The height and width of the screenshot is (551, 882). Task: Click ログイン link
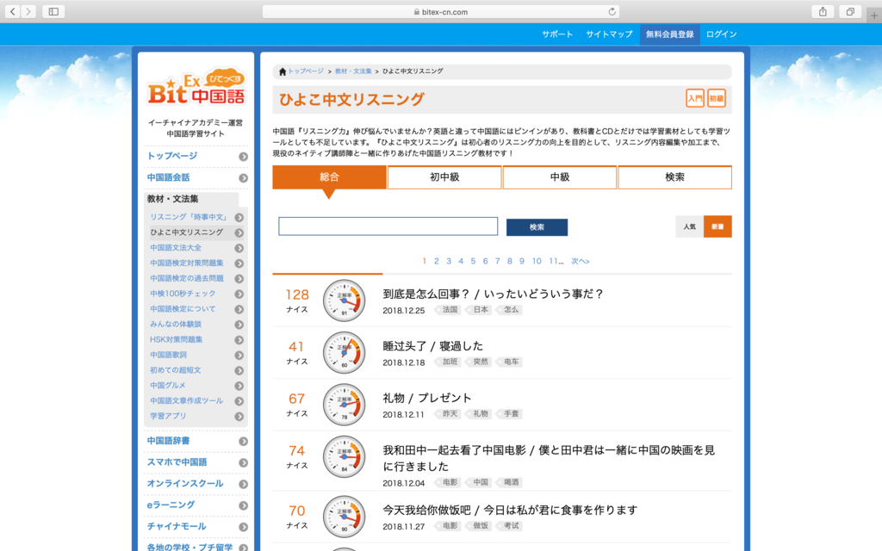click(x=721, y=34)
